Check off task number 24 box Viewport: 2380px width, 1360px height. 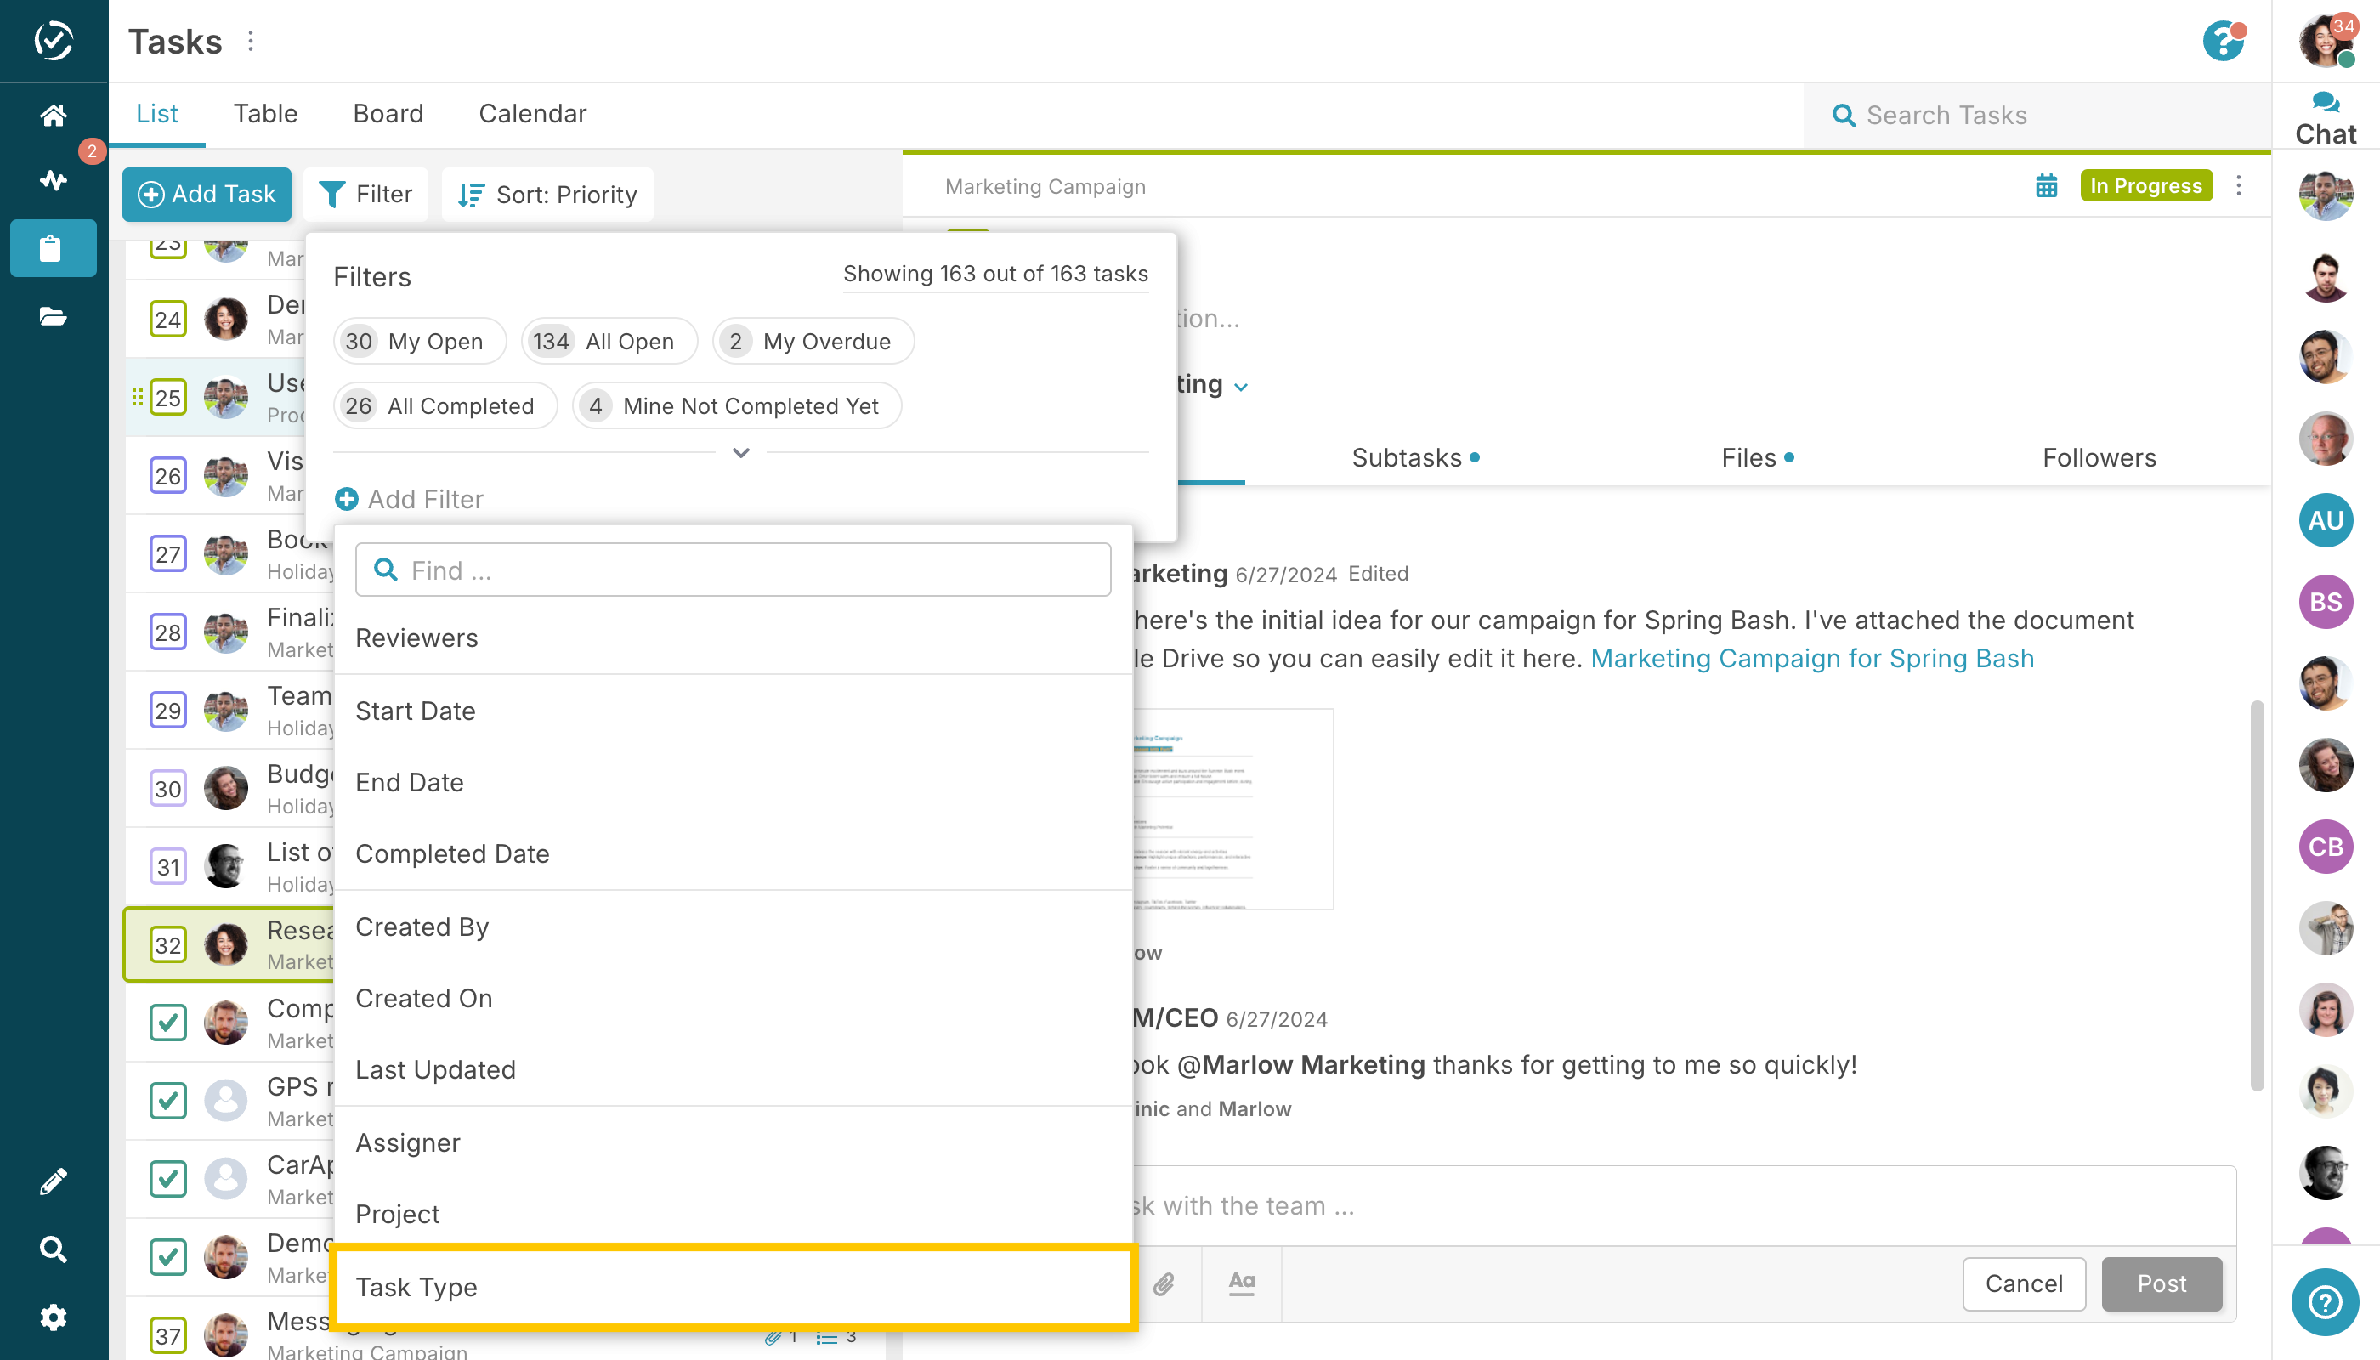[168, 320]
